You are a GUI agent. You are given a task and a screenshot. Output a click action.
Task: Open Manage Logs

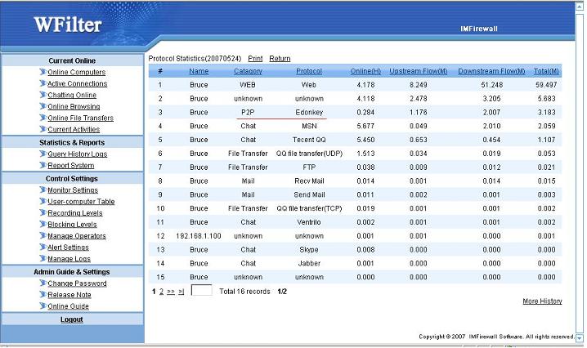(69, 259)
